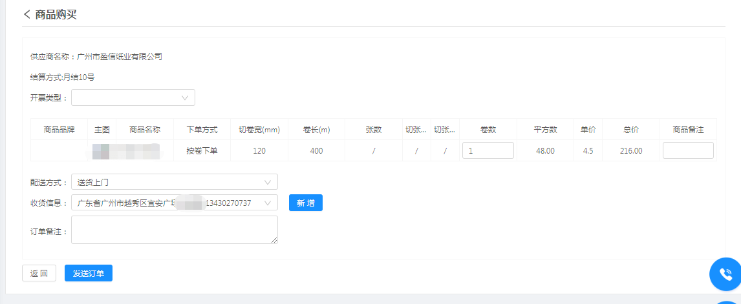Submit with the 发送订单 button
This screenshot has width=741, height=304.
[x=89, y=273]
